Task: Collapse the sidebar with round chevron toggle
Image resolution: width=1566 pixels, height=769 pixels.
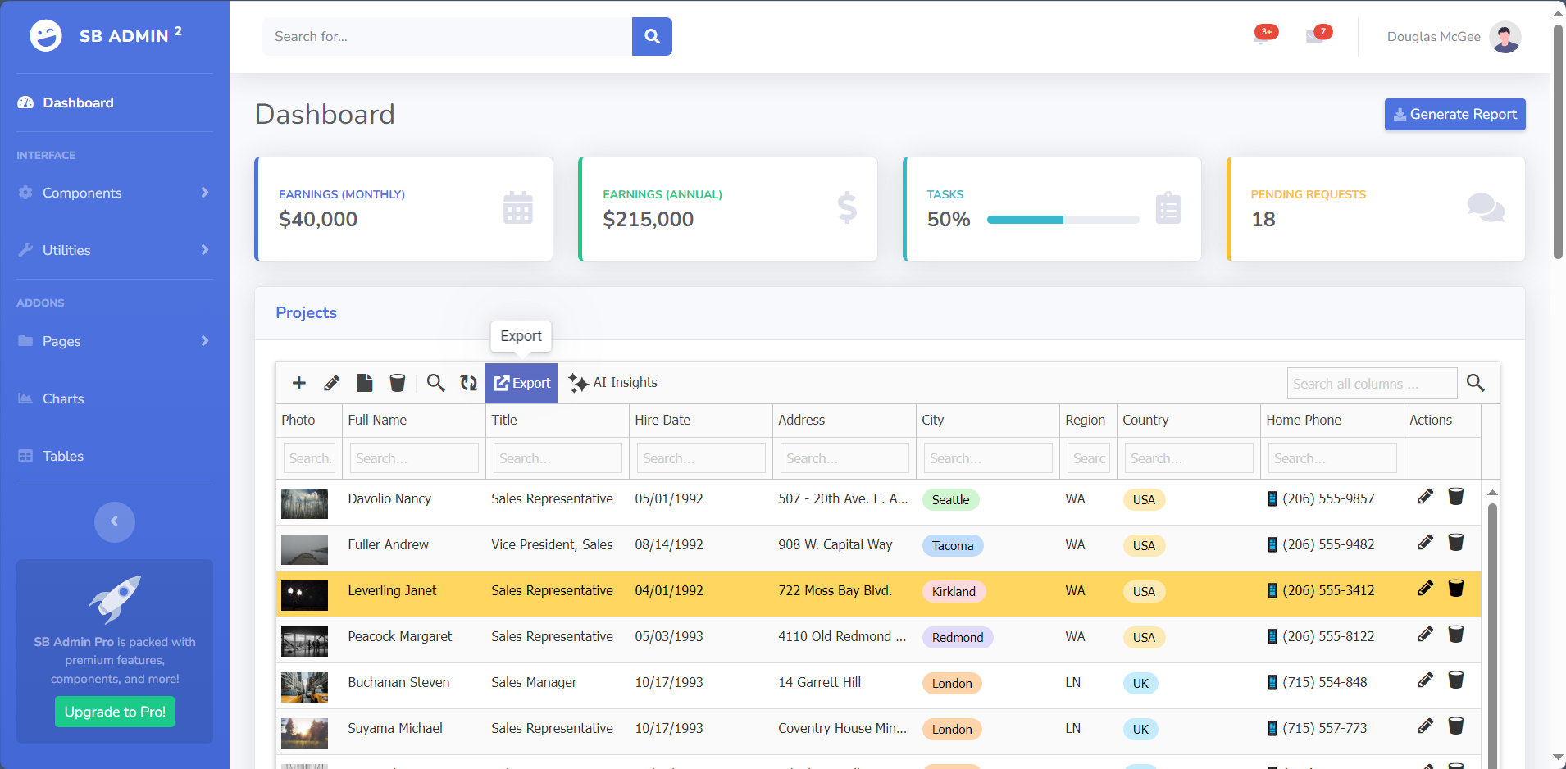Action: pos(115,521)
